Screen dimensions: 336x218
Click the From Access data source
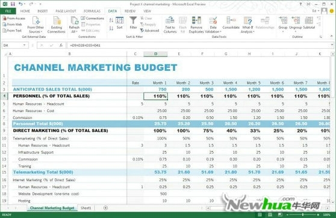(14, 19)
